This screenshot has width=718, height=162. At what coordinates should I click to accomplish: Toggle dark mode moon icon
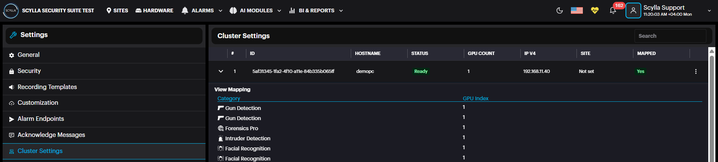(x=560, y=10)
